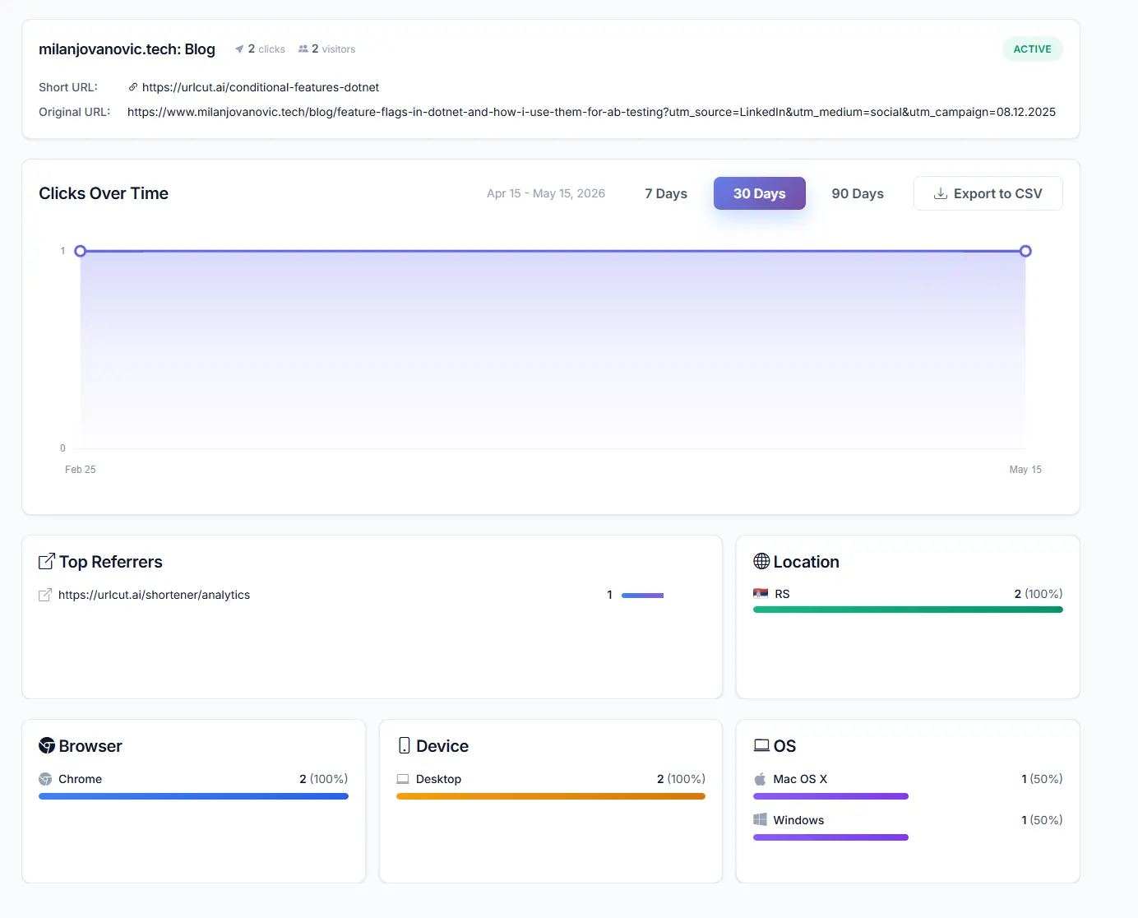Click the visitors people icon

click(303, 49)
